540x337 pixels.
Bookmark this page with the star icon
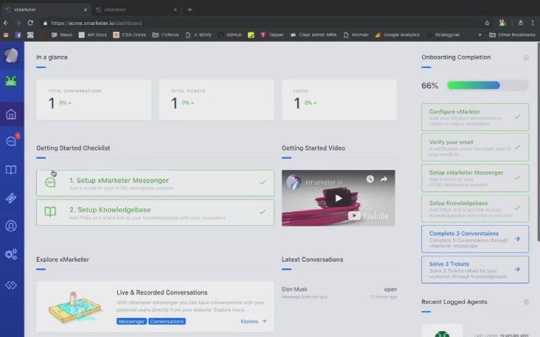coord(487,23)
